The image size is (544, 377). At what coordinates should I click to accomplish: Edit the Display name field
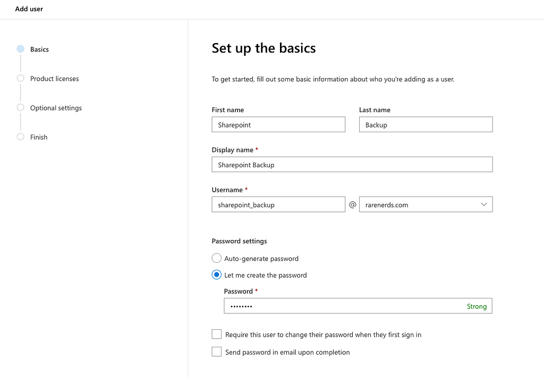[352, 165]
